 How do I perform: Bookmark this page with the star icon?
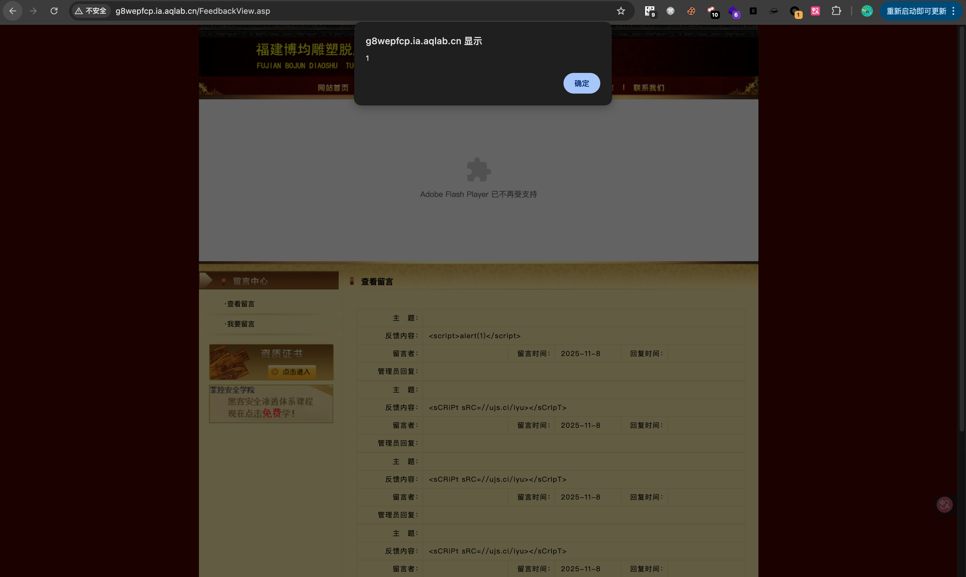click(621, 11)
